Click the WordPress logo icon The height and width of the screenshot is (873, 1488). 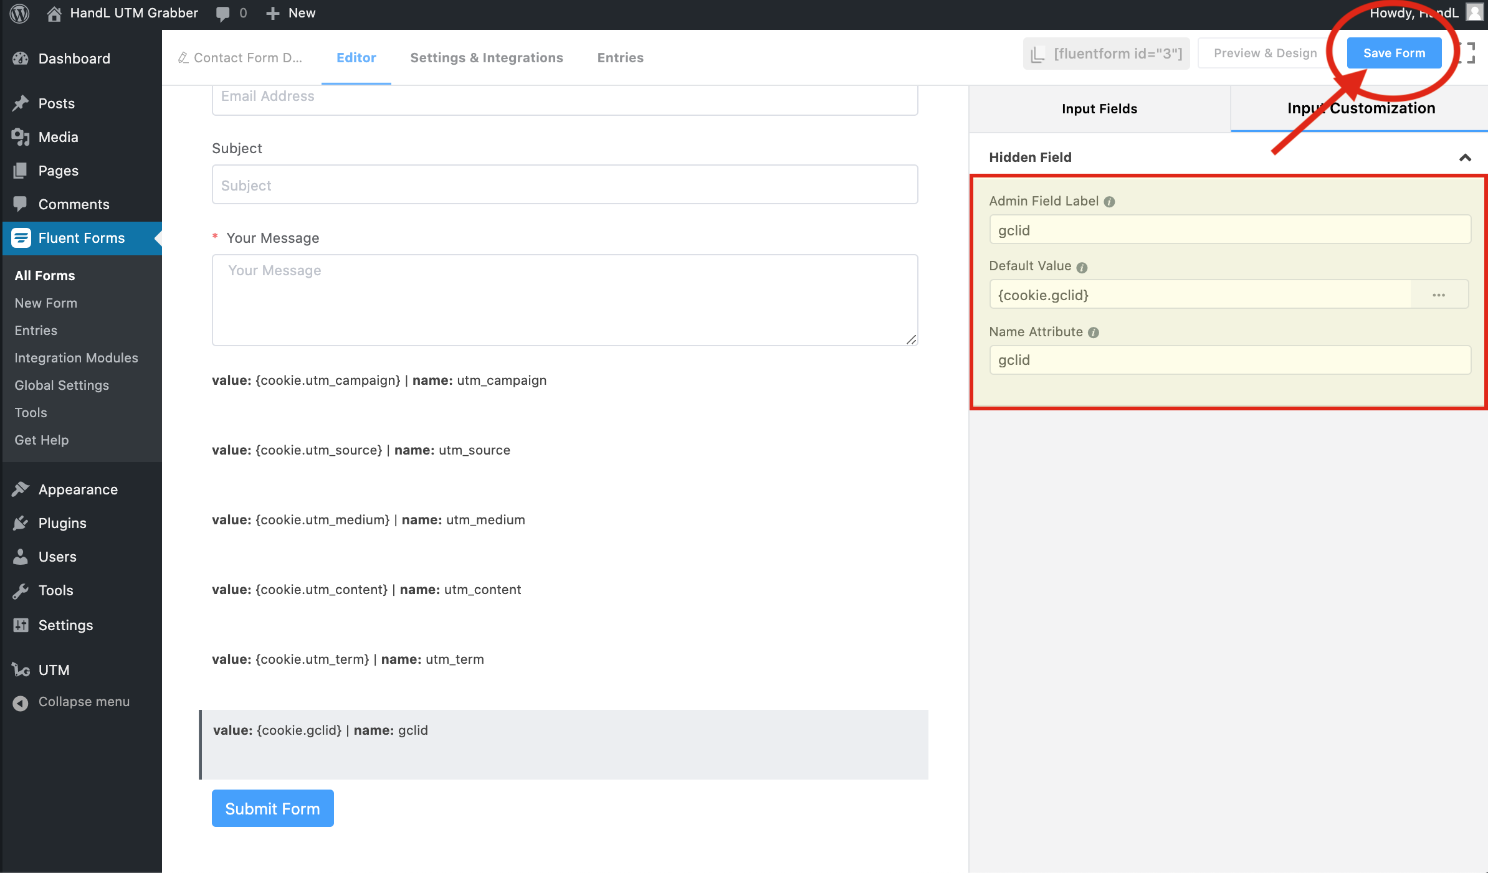(20, 13)
